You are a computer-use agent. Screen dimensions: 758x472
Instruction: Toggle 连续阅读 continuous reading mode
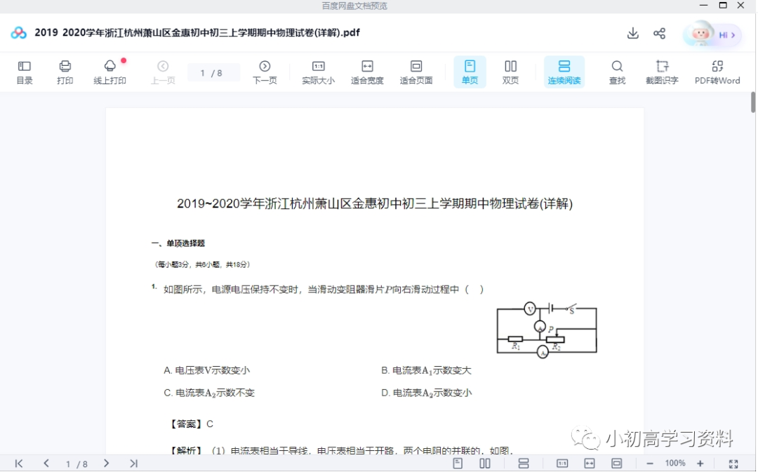pyautogui.click(x=564, y=72)
